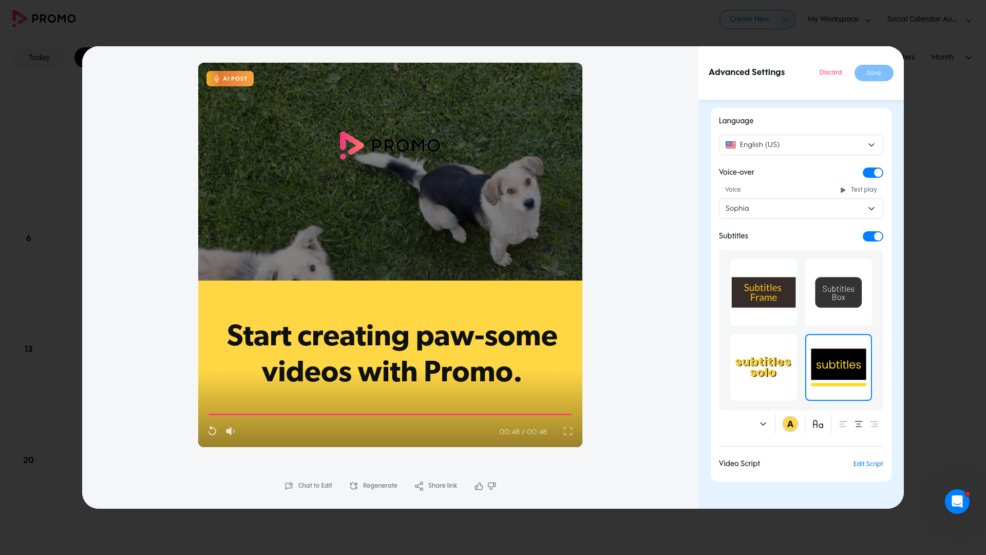This screenshot has height=555, width=986.
Task: Disable the Subtitles toggle
Action: coord(873,236)
